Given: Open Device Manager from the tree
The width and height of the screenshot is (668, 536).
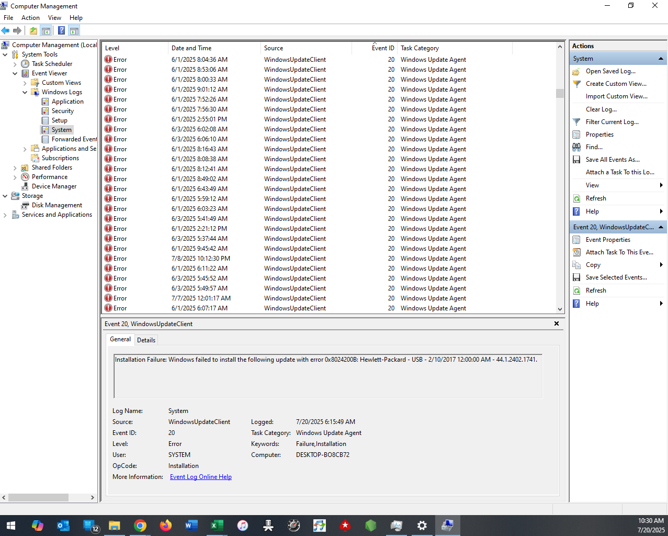Looking at the screenshot, I should 54,186.
